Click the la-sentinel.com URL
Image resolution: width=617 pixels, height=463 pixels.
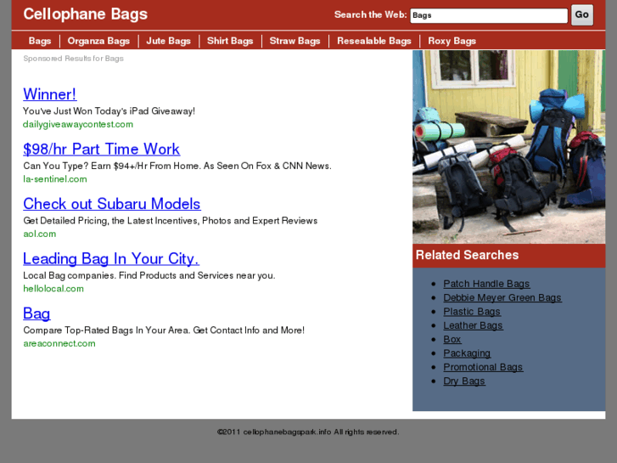[x=55, y=179]
